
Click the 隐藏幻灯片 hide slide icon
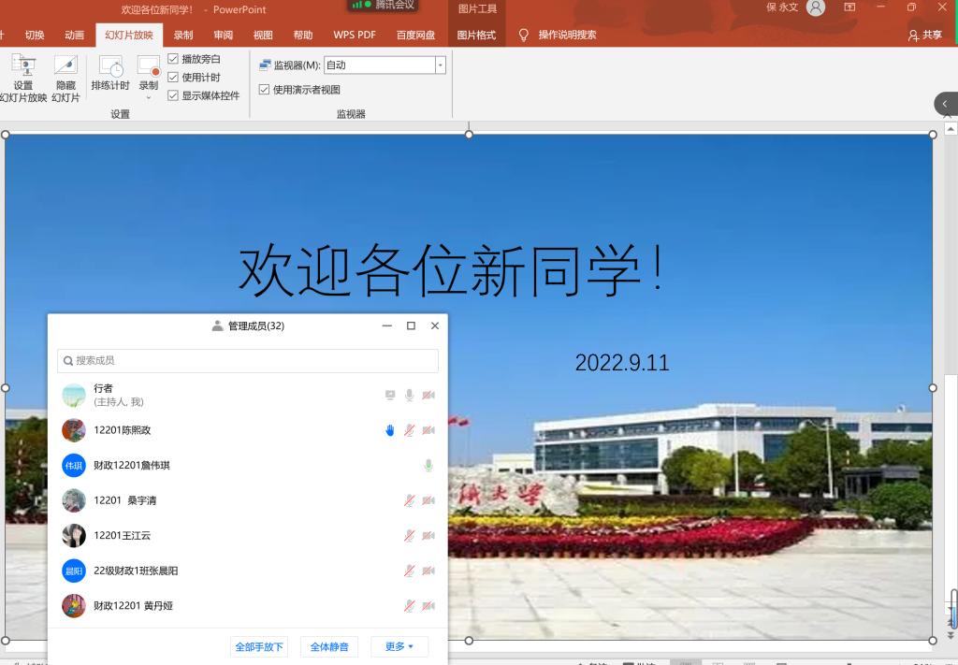pyautogui.click(x=65, y=77)
